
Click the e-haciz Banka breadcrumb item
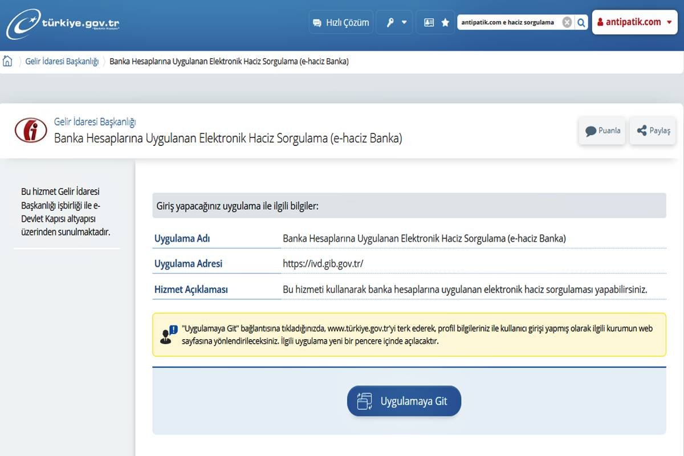229,62
